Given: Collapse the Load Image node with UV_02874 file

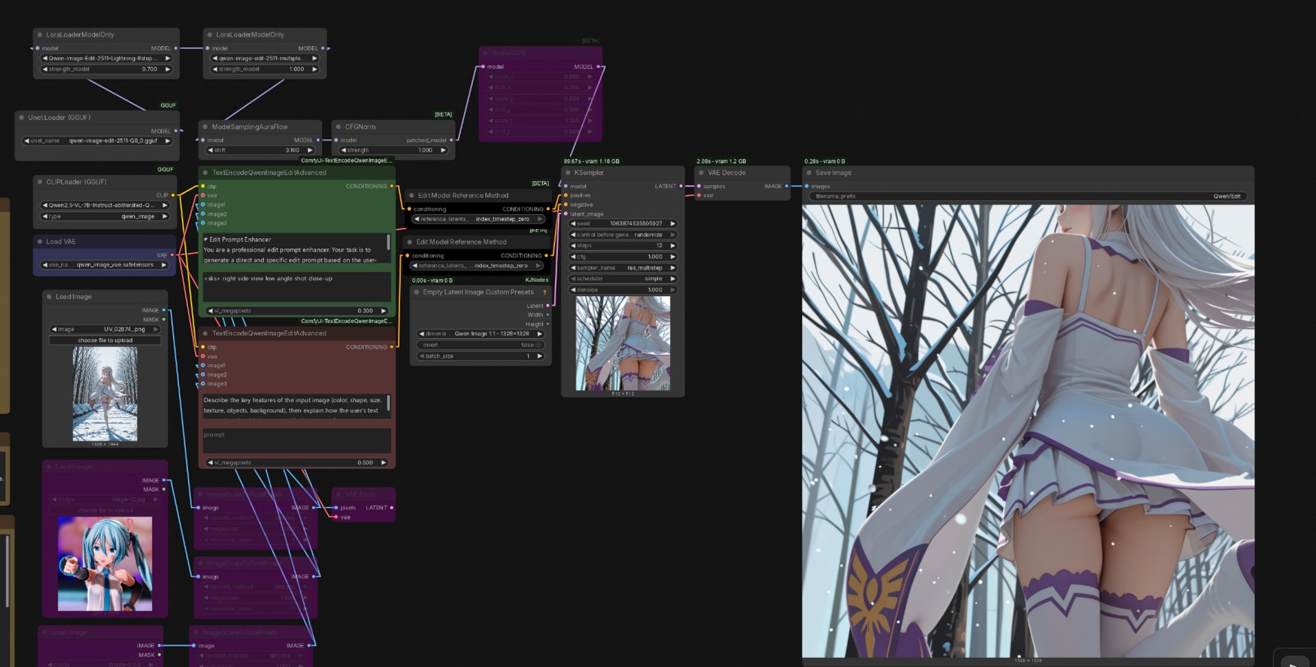Looking at the screenshot, I should coord(49,297).
